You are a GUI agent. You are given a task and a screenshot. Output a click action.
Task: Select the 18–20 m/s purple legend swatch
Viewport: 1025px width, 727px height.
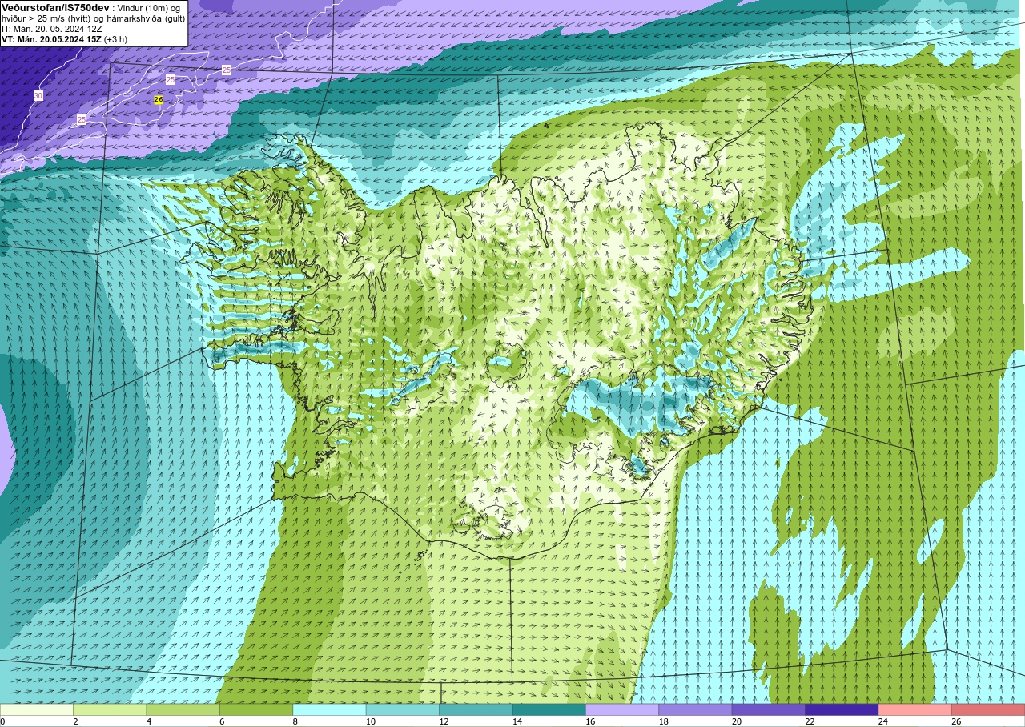click(695, 710)
